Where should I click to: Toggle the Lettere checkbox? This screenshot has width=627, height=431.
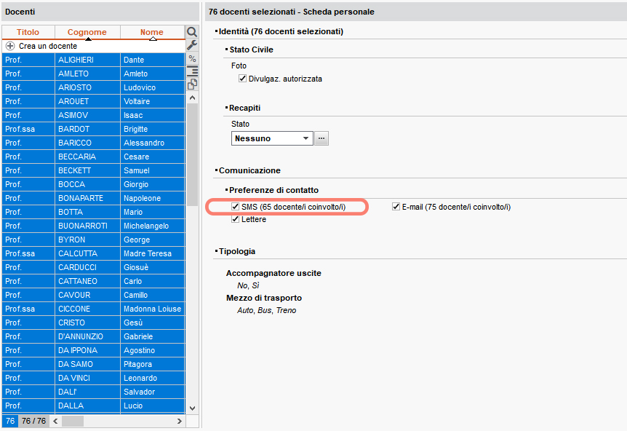tap(235, 219)
